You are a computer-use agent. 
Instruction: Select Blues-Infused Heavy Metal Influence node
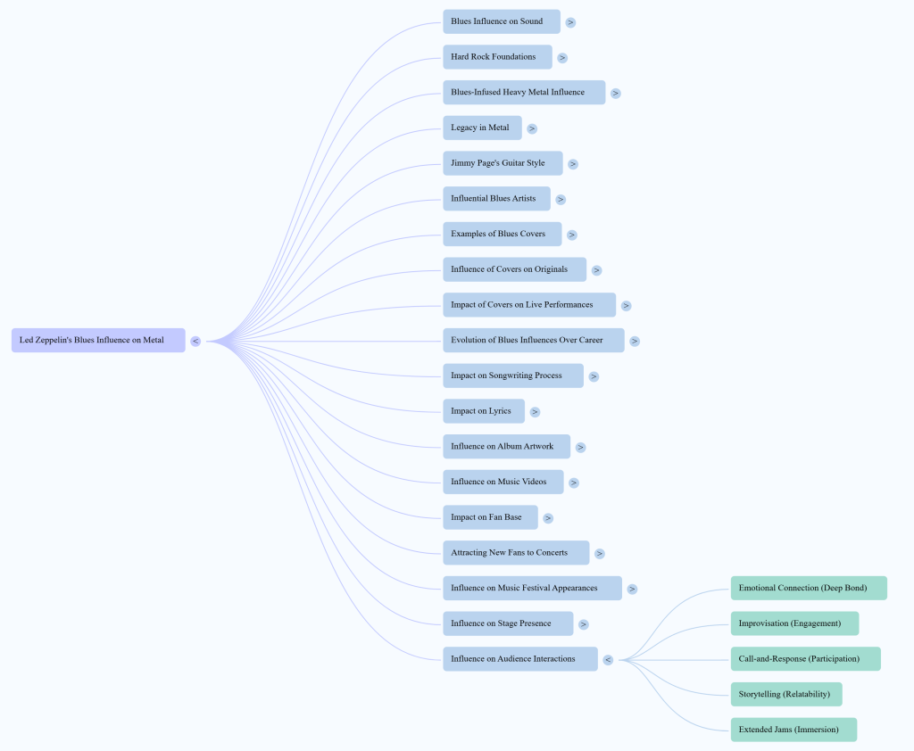pos(524,93)
